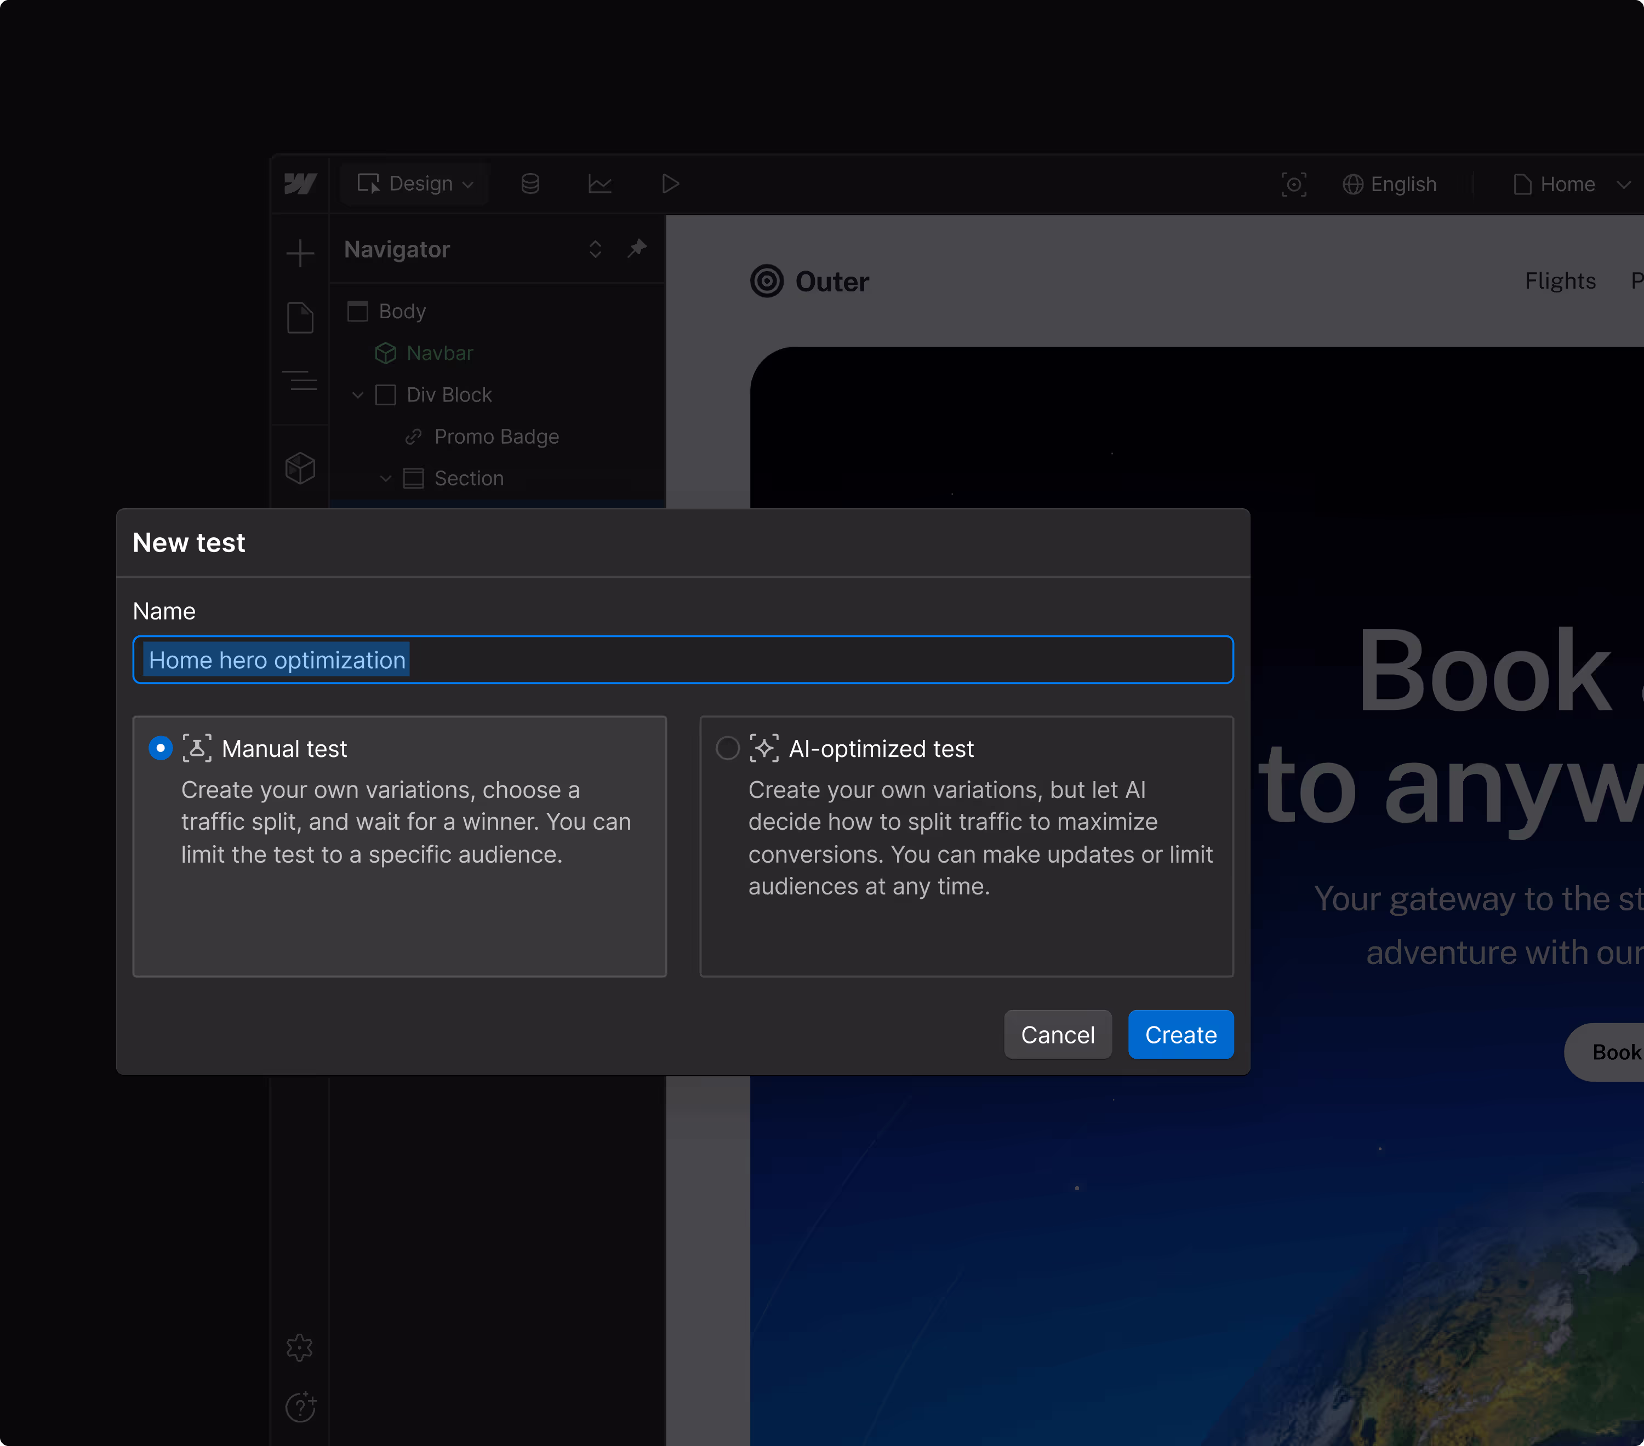
Task: Open the CMS database icon
Action: (530, 184)
